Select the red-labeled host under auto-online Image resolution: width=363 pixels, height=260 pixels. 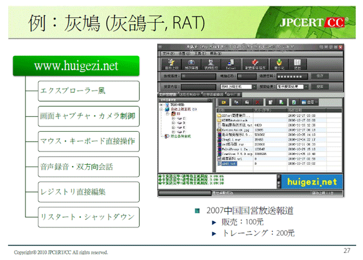(176, 114)
